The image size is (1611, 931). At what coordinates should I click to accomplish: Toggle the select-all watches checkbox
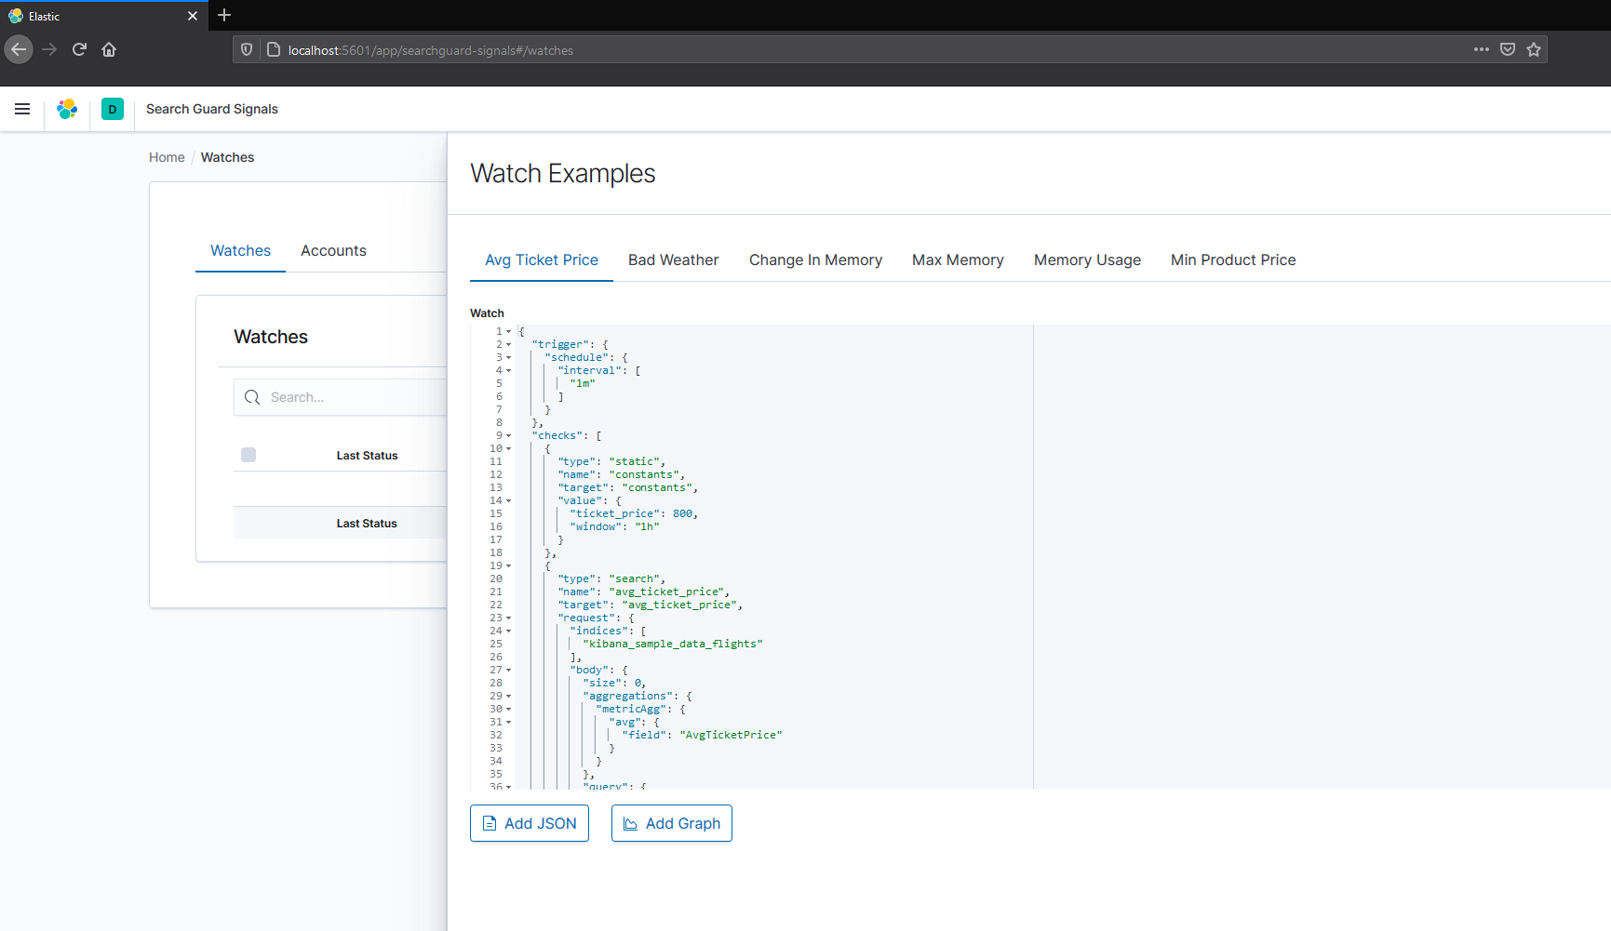[248, 455]
